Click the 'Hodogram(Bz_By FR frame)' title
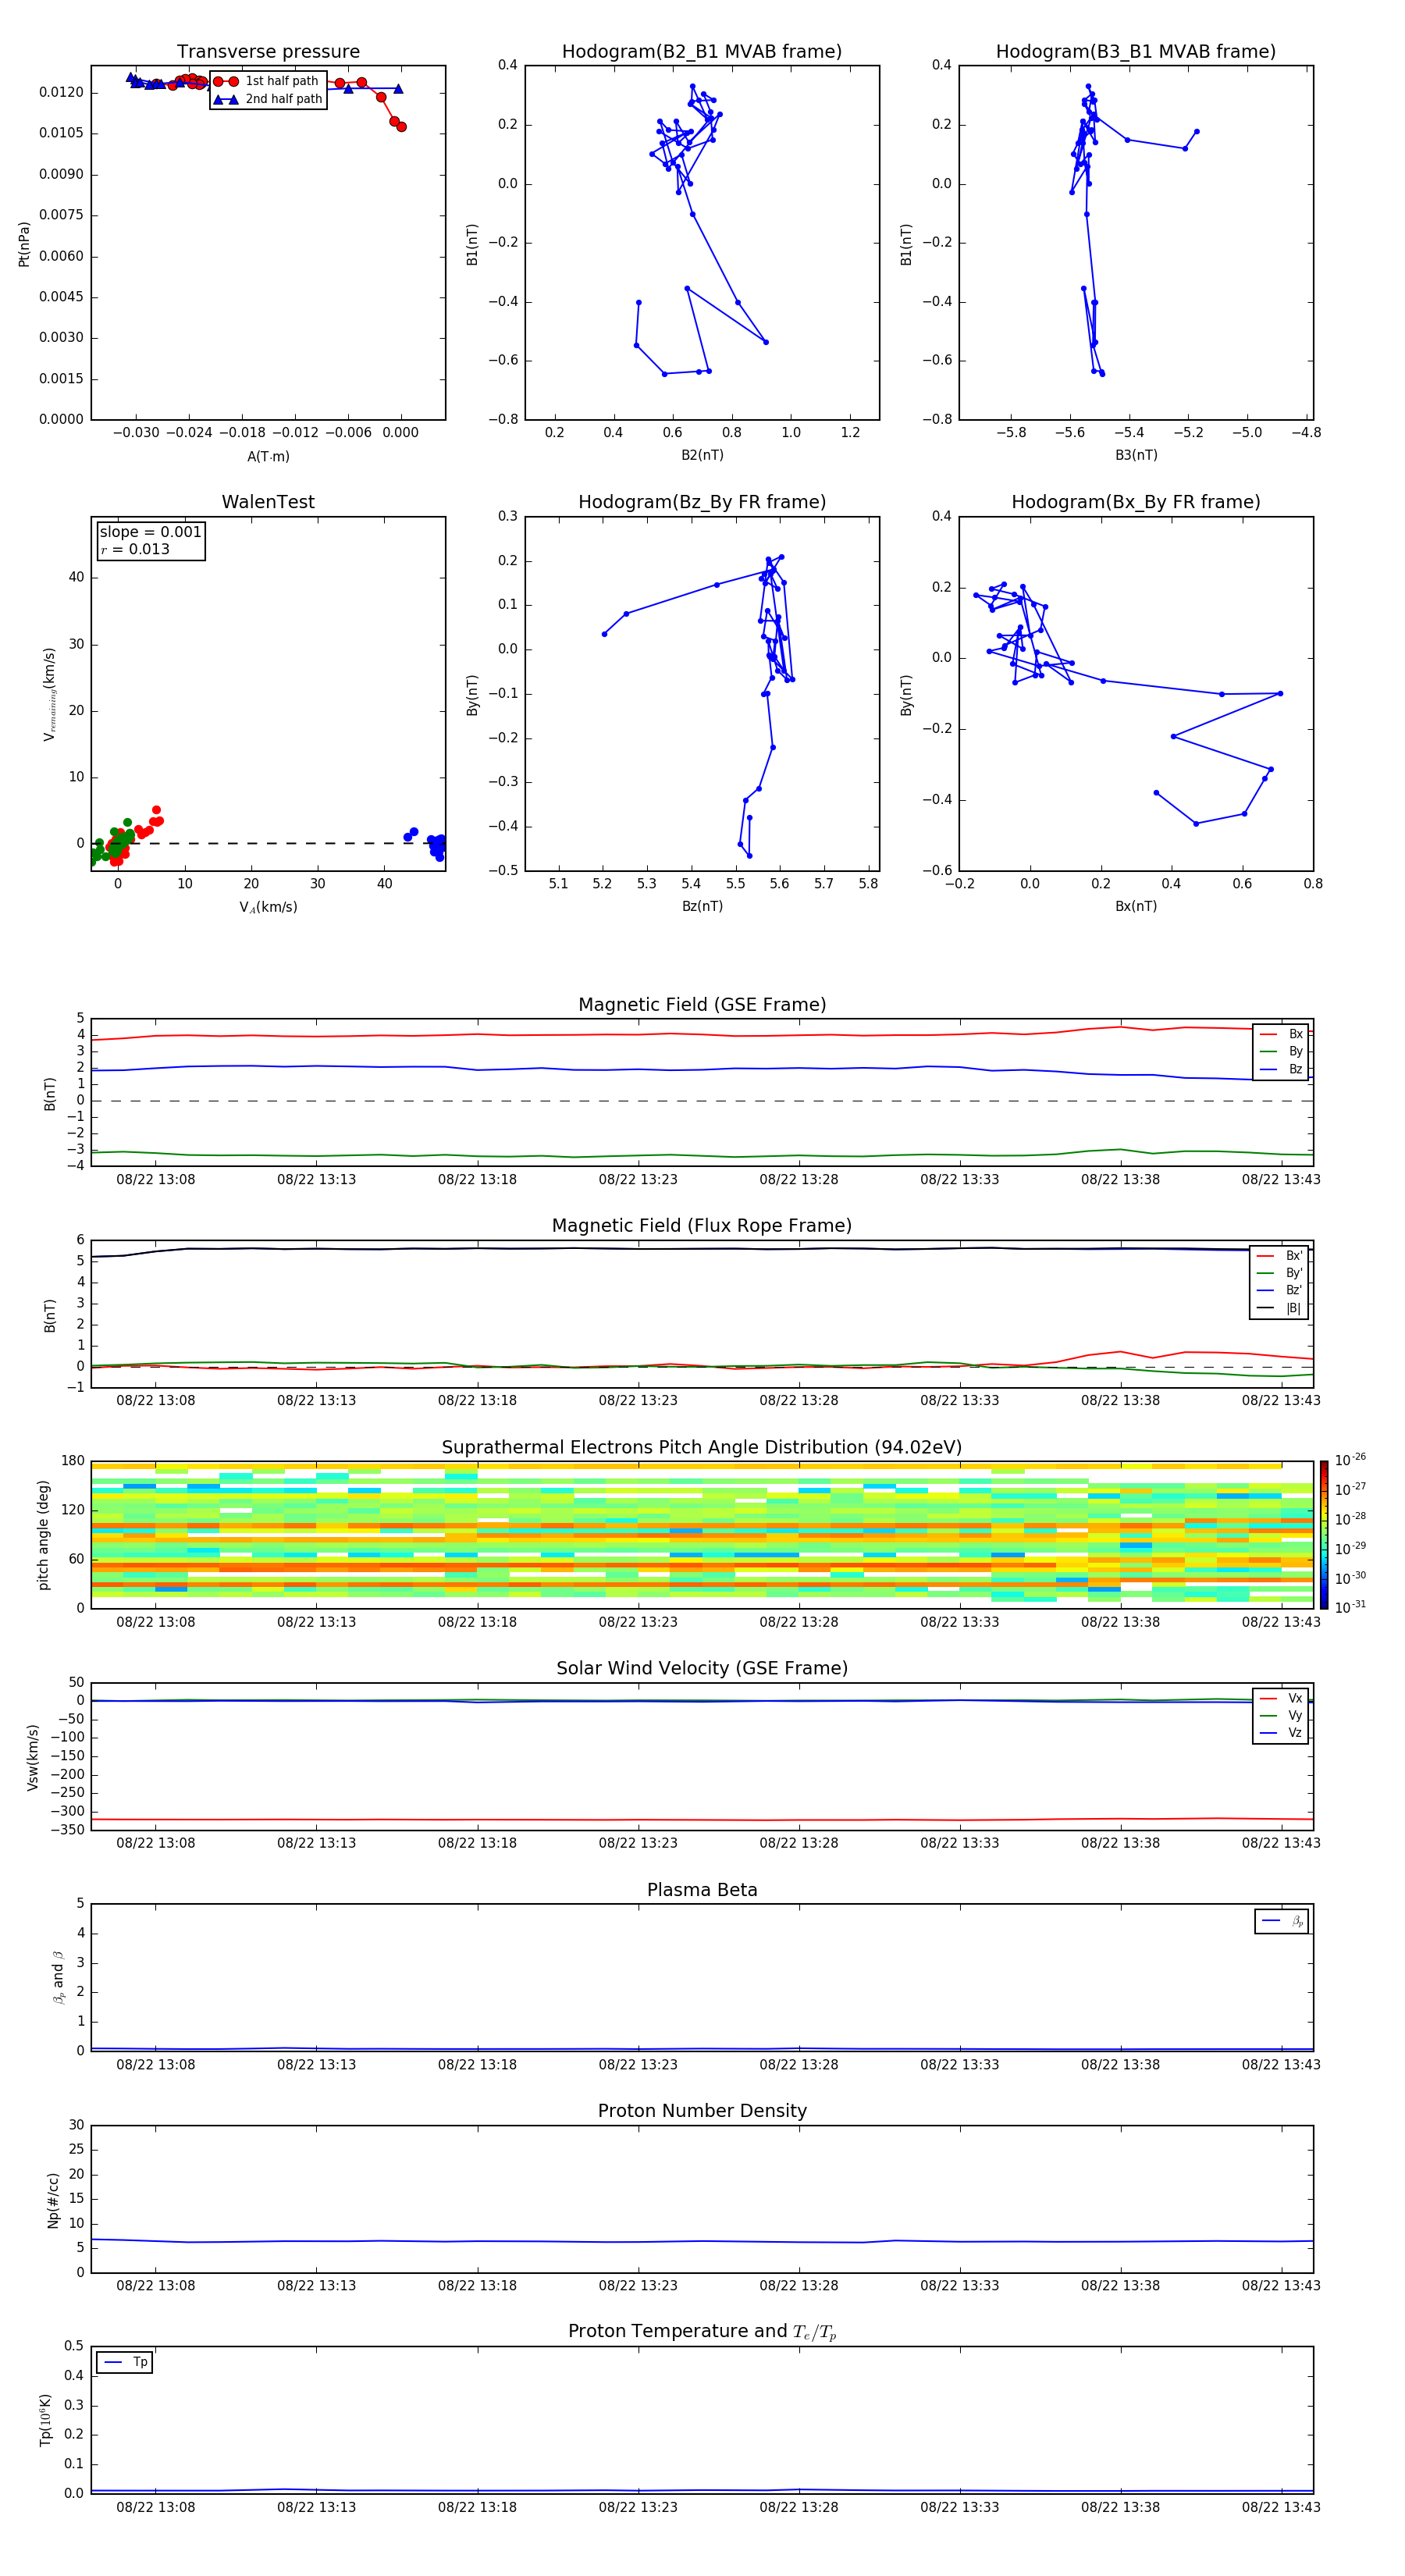This screenshot has height=2576, width=1405. click(702, 502)
